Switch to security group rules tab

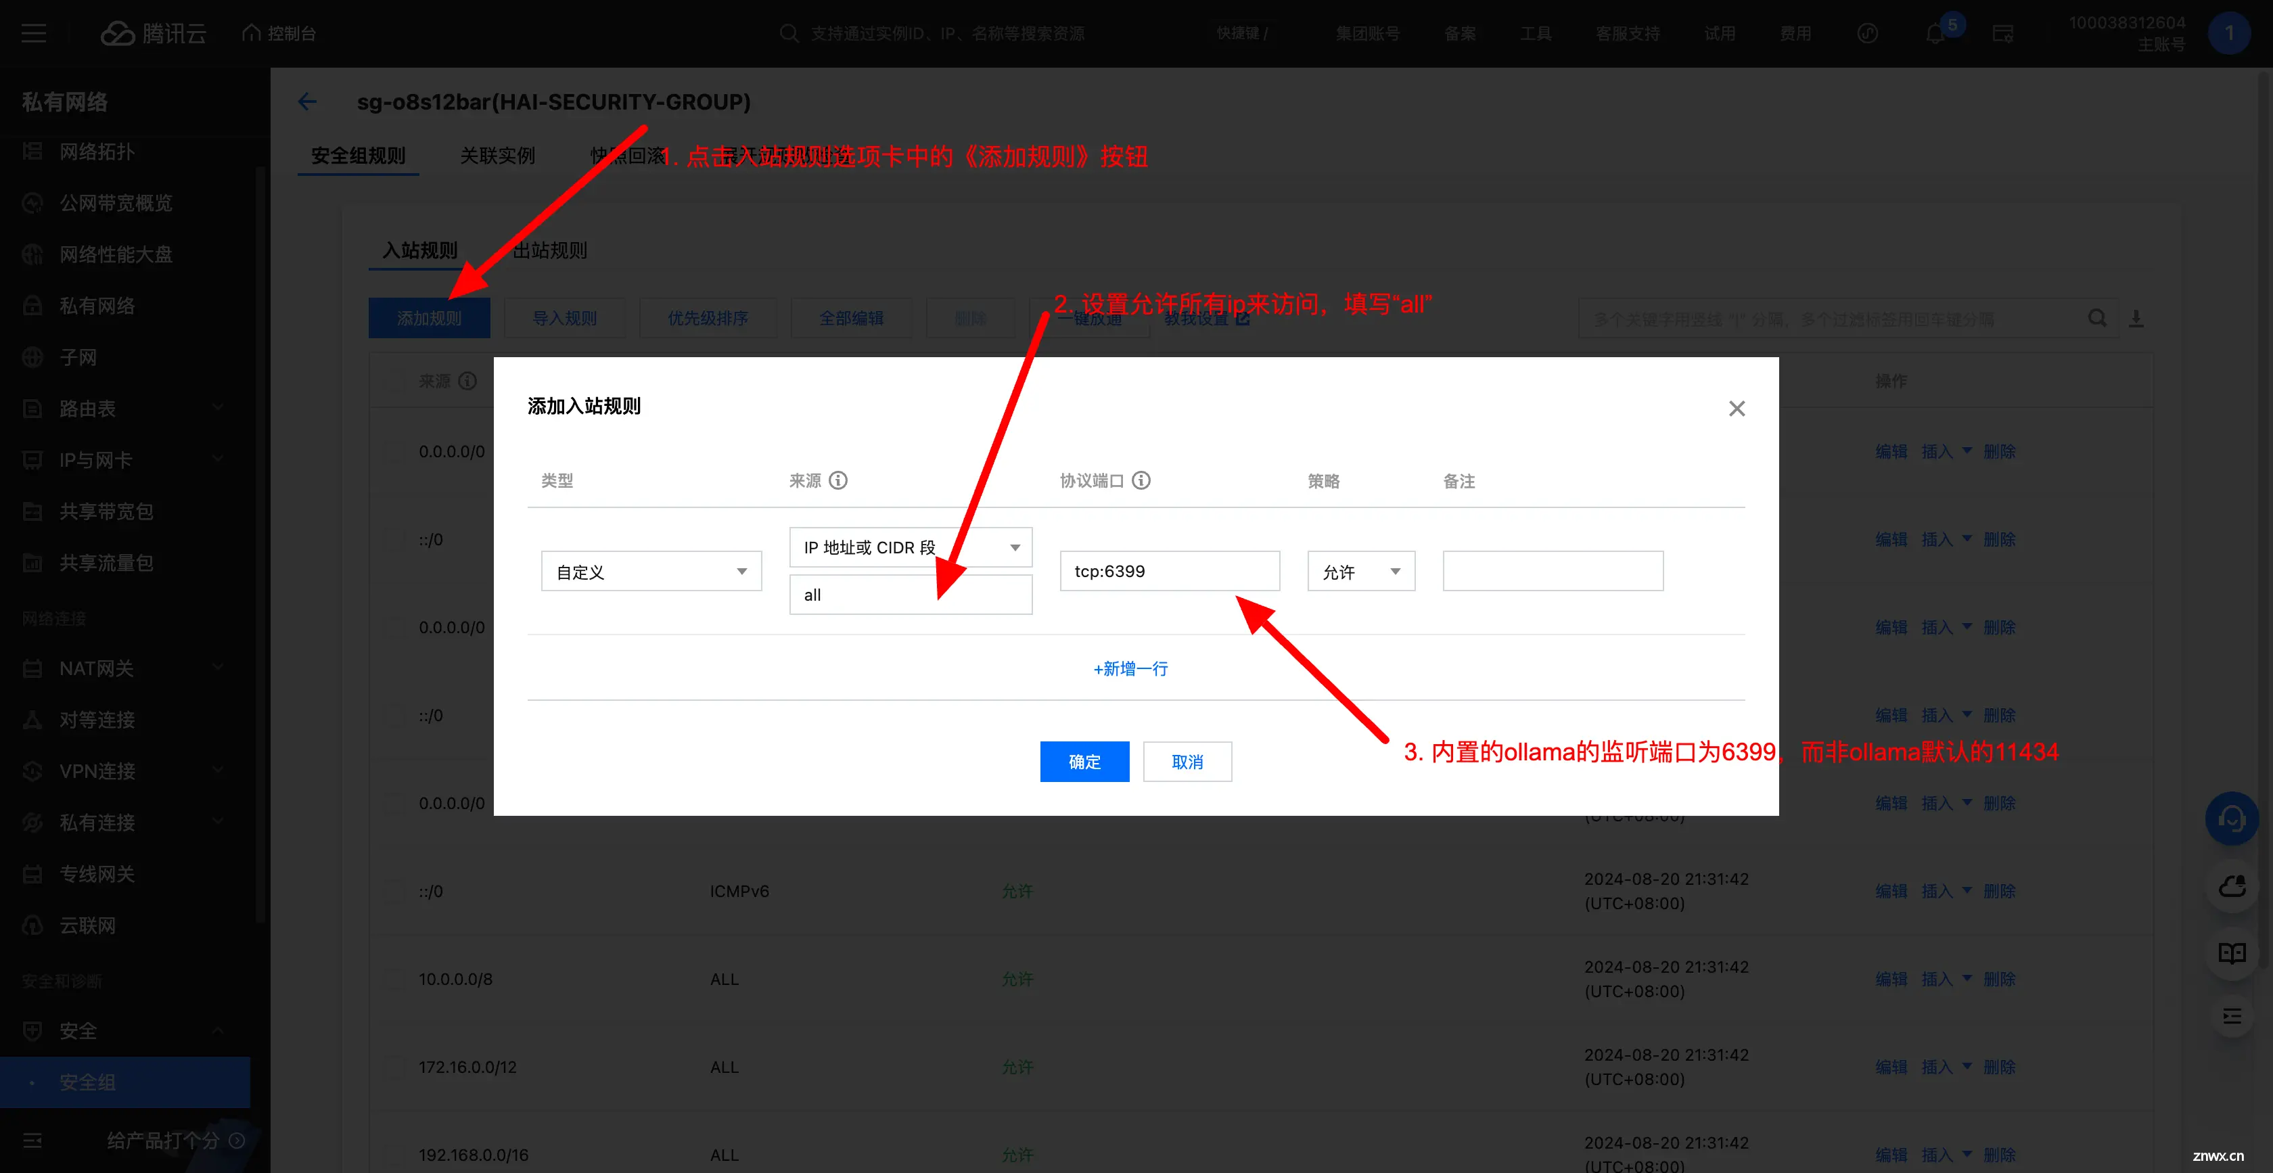tap(359, 156)
